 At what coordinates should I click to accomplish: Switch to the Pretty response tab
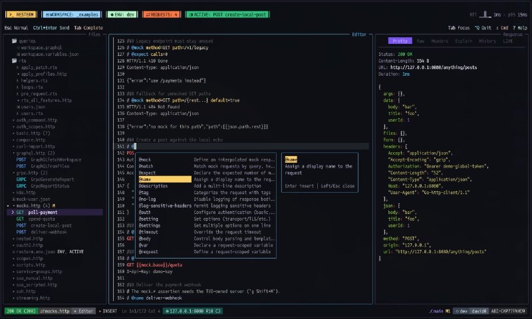[x=400, y=41]
